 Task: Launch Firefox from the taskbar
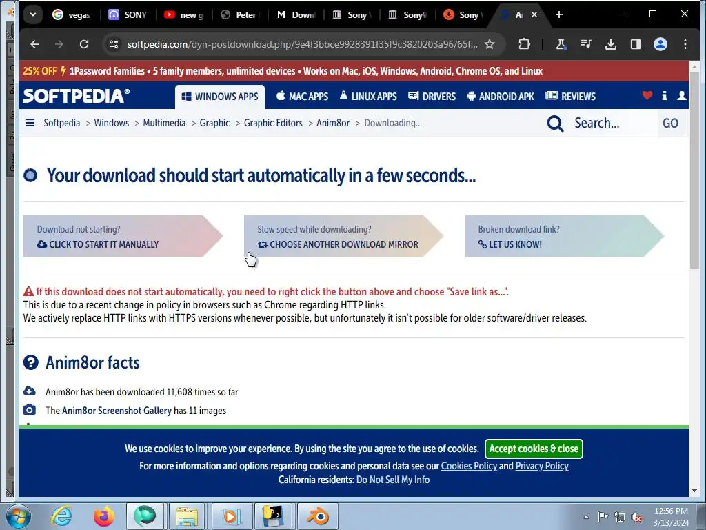coord(104,516)
